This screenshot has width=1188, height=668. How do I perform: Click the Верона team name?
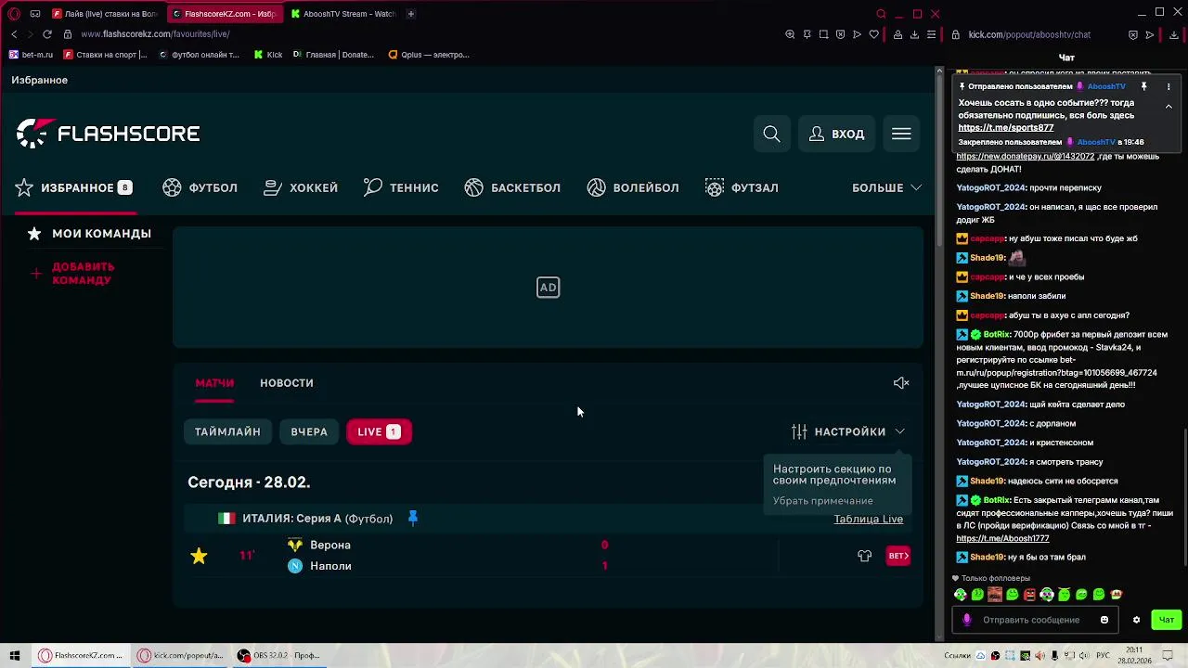[x=330, y=546]
